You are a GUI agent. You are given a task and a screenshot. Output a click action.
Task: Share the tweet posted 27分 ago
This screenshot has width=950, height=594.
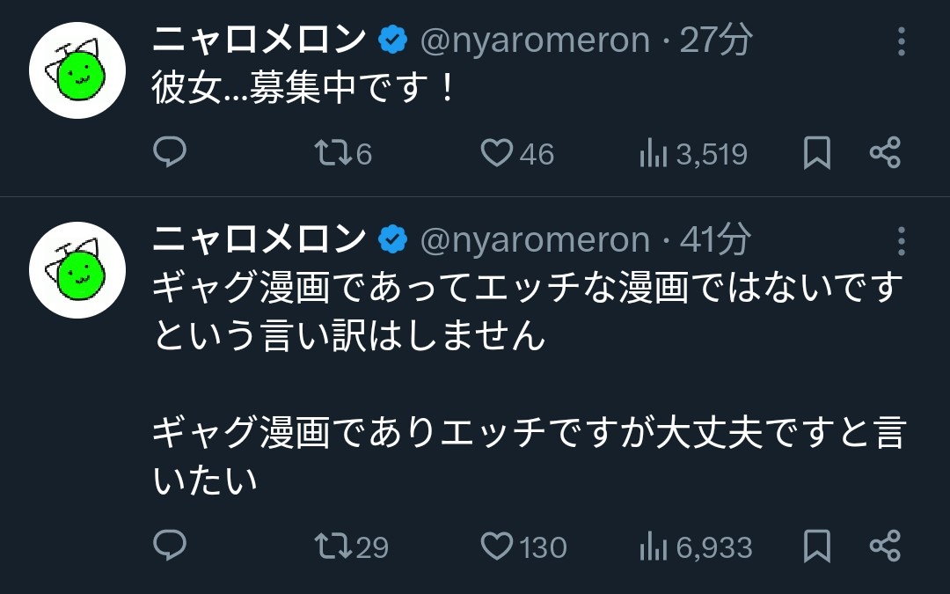point(885,153)
